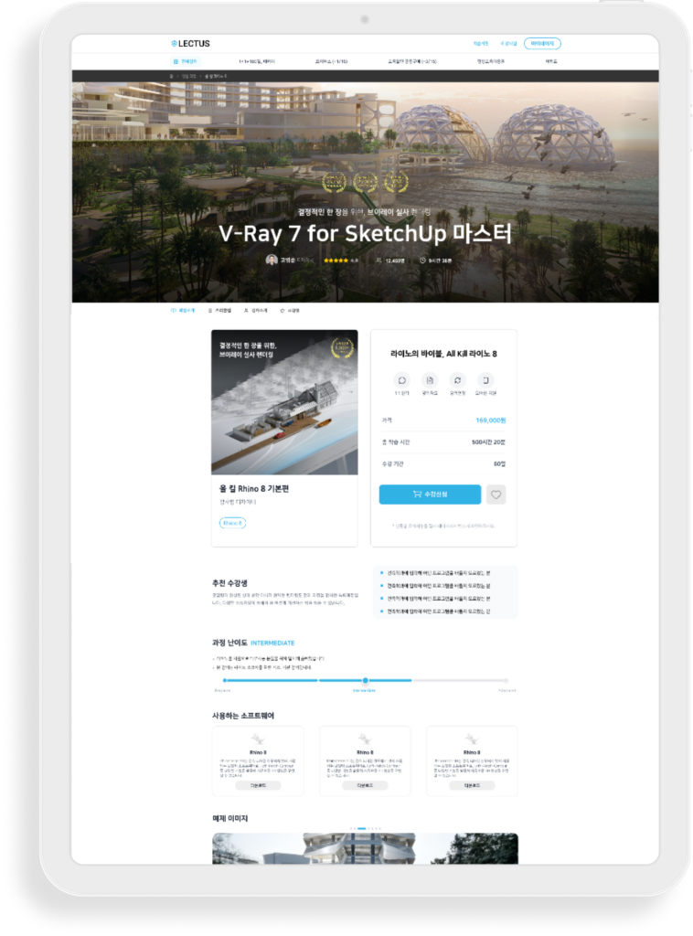This screenshot has height=936, width=693.
Task: Click the LECTUS logo in the header
Action: coord(190,44)
